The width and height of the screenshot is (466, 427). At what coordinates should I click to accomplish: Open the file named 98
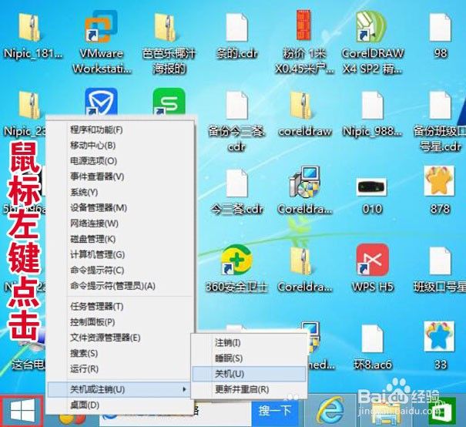(x=440, y=27)
